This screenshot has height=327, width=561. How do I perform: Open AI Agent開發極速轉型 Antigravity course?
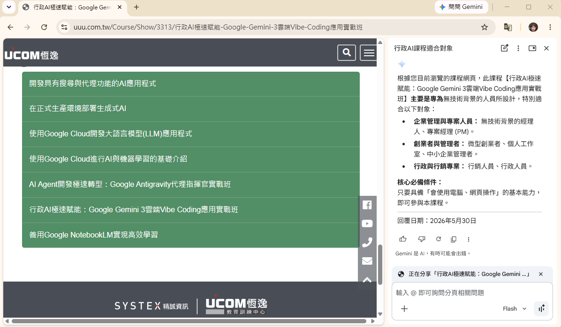(191, 185)
